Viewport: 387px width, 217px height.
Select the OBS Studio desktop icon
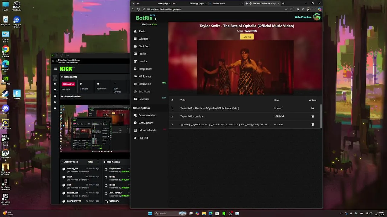tap(17, 6)
